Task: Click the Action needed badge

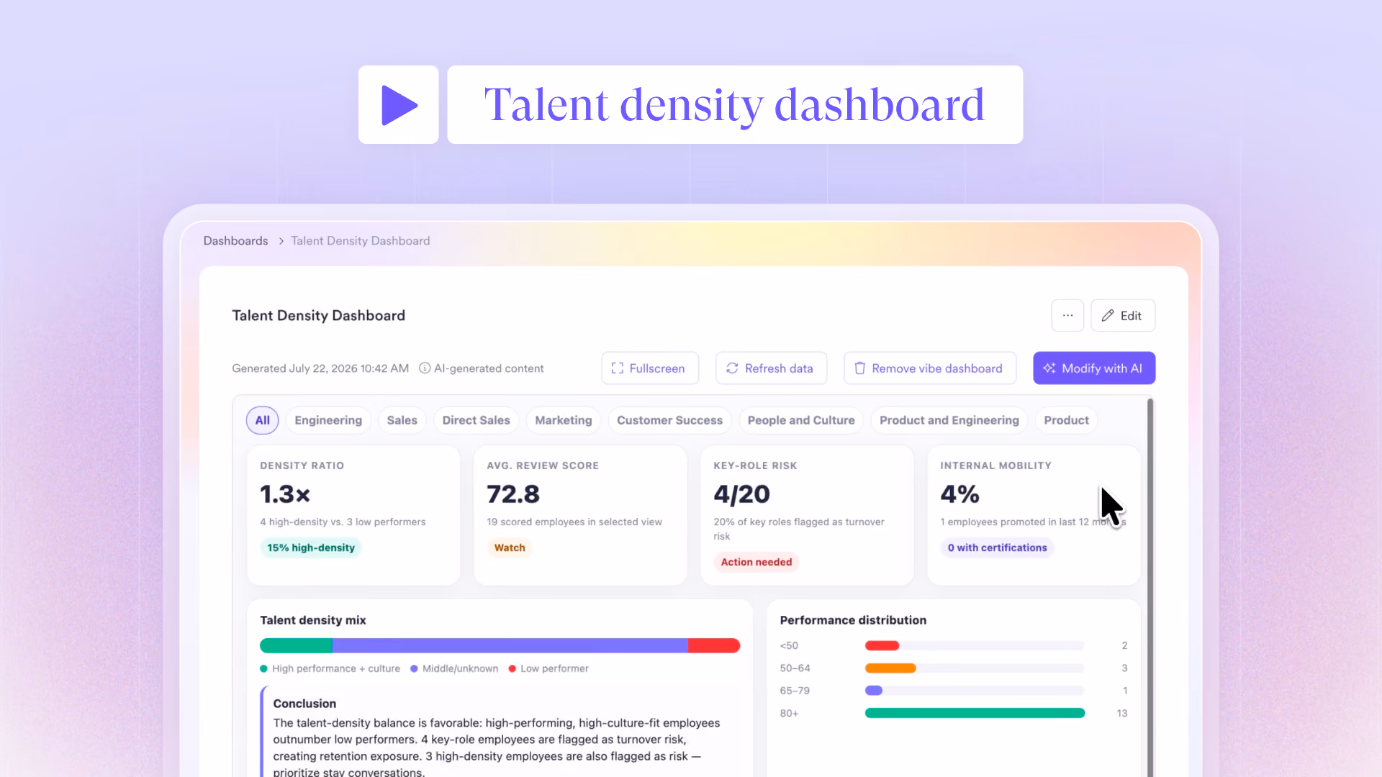Action: 757,562
